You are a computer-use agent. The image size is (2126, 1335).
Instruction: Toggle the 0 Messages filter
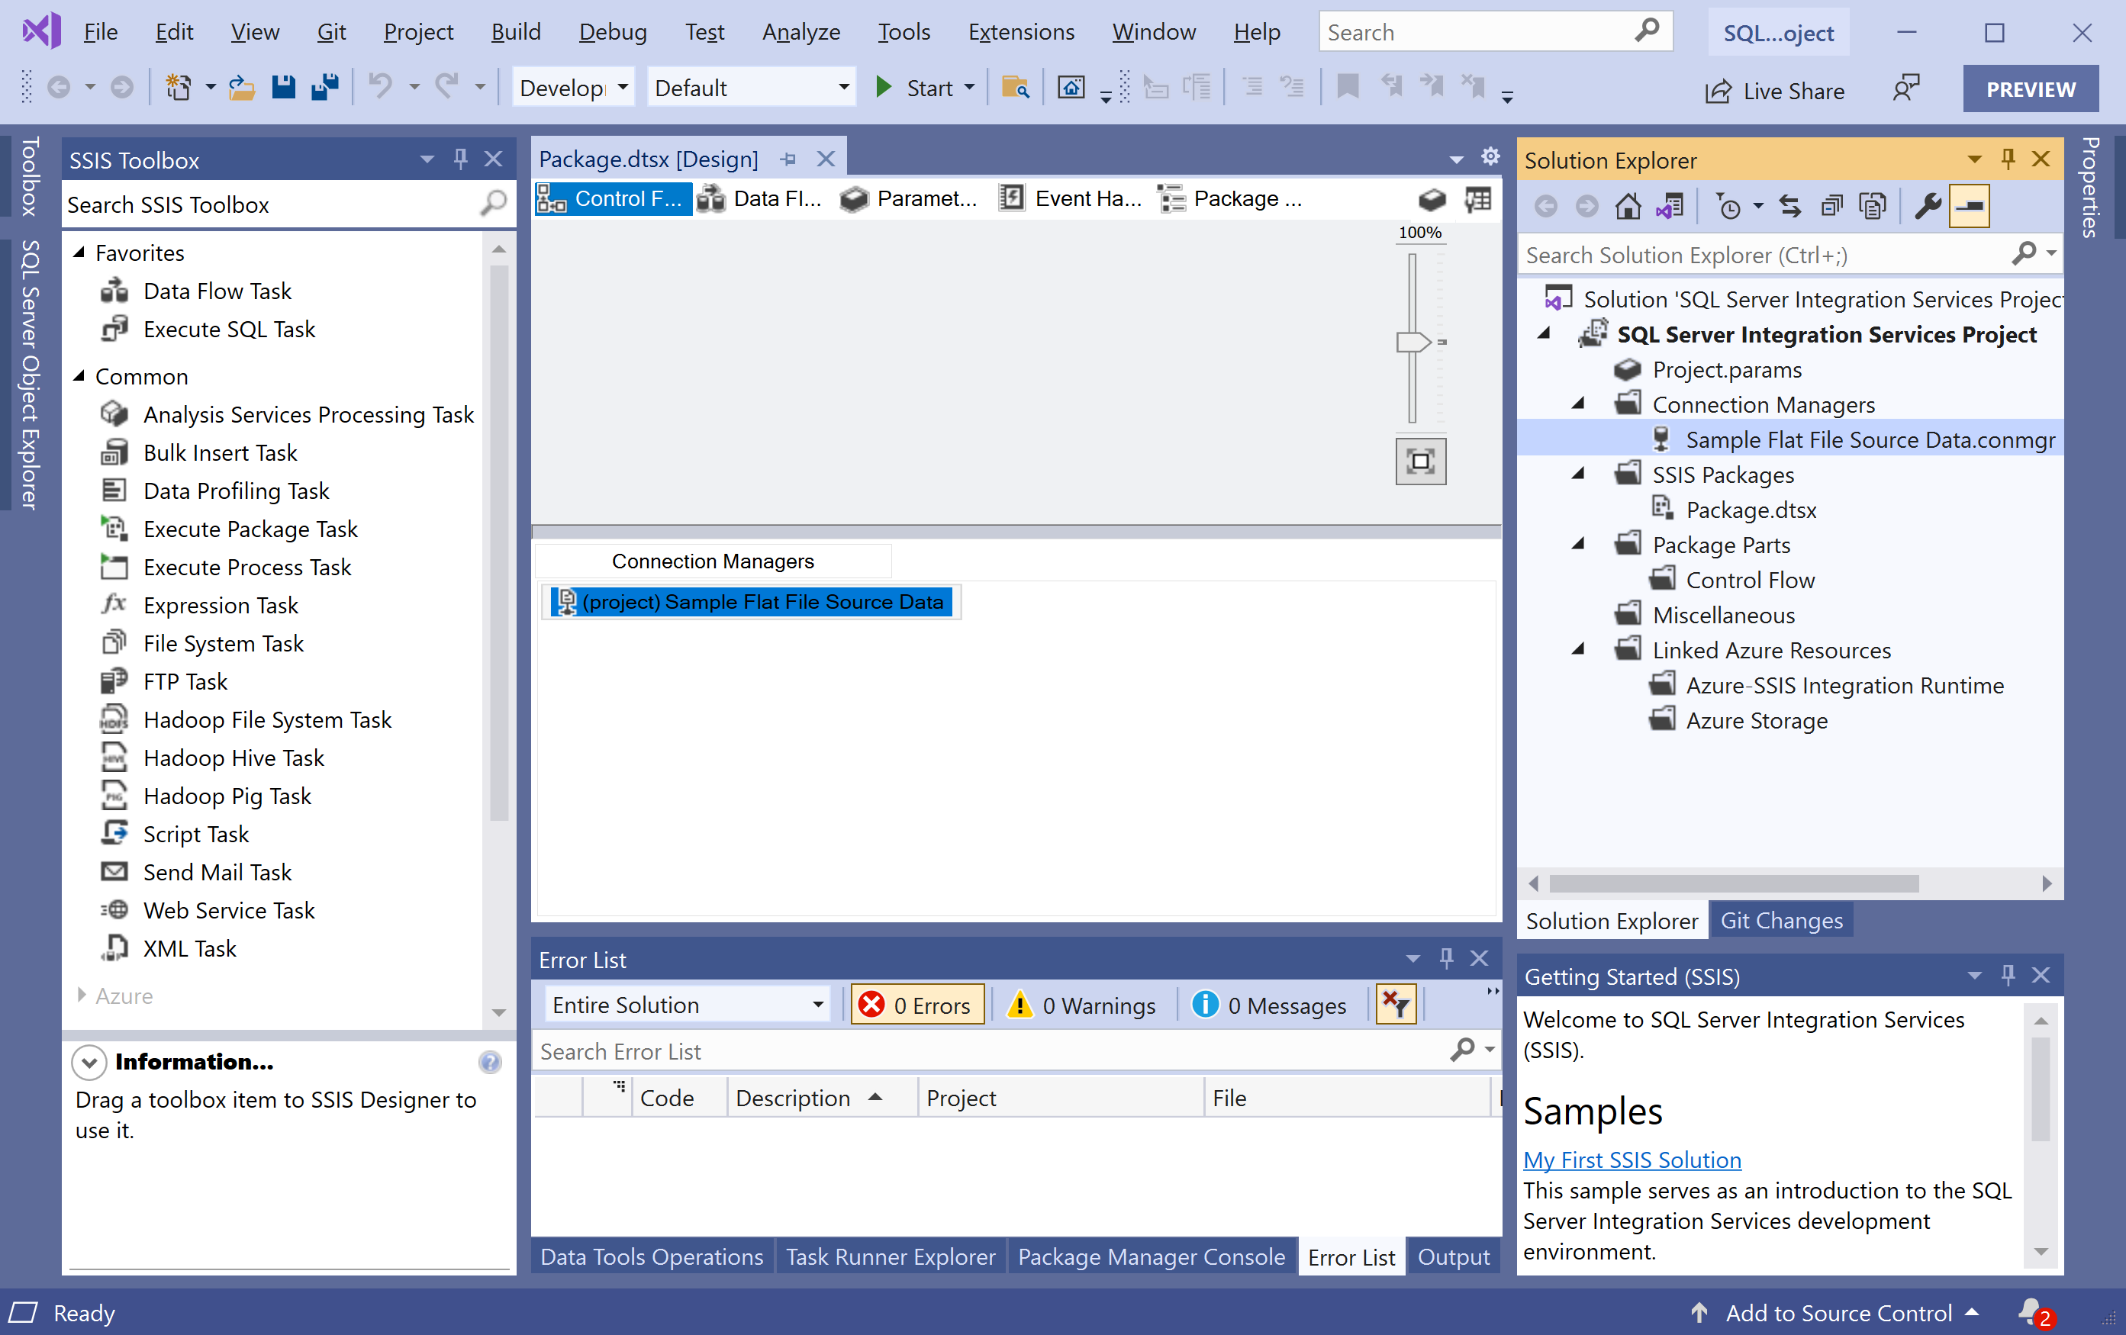coord(1270,1005)
